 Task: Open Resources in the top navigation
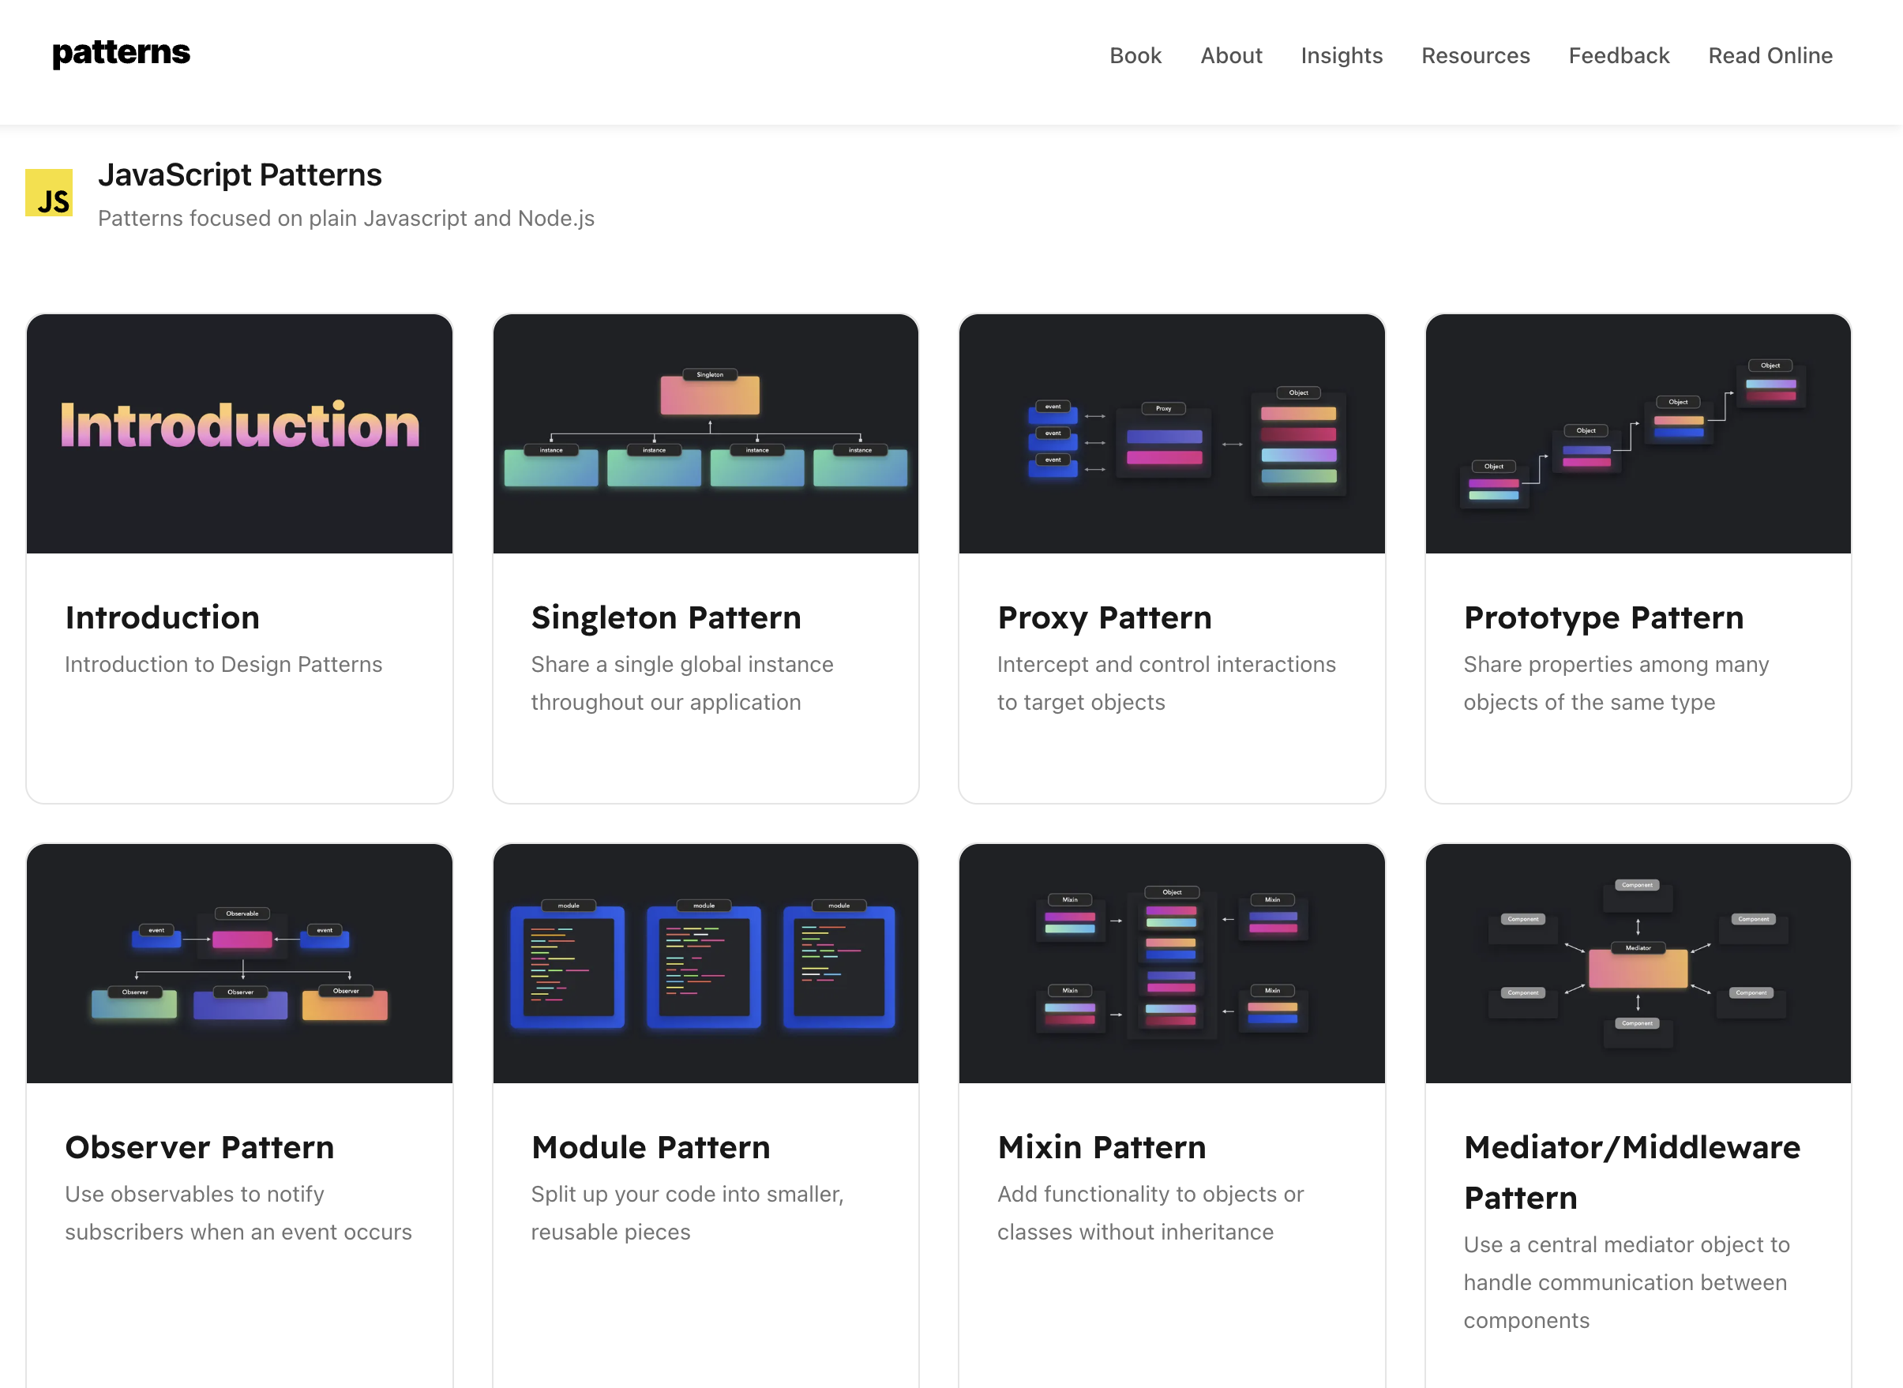(1474, 55)
